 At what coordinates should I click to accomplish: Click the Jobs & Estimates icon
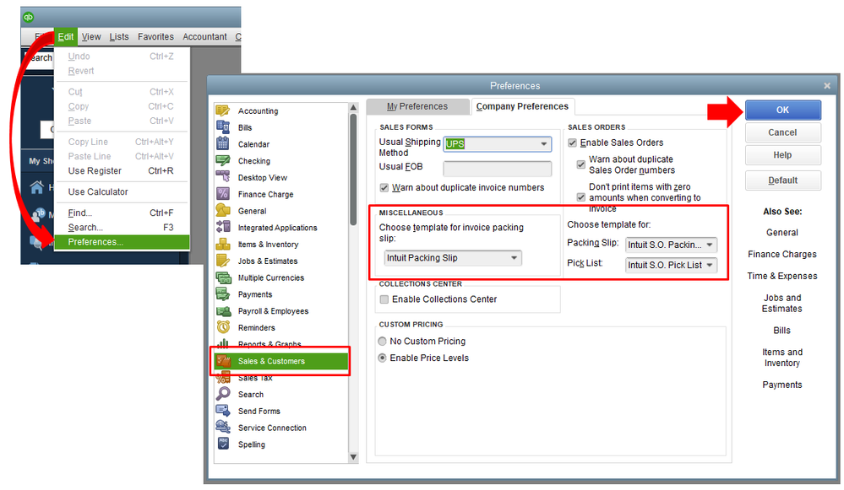click(223, 261)
